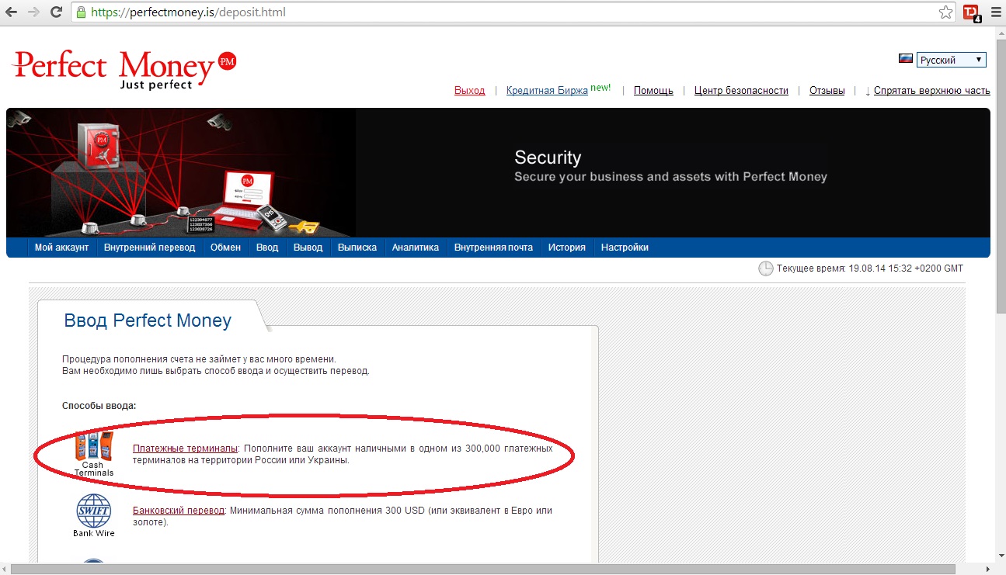Open the Платежные терминалы link
The height and width of the screenshot is (575, 1006).
[185, 449]
